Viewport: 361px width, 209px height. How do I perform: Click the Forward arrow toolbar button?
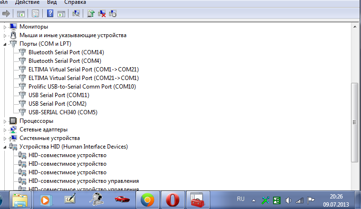pos(6,14)
